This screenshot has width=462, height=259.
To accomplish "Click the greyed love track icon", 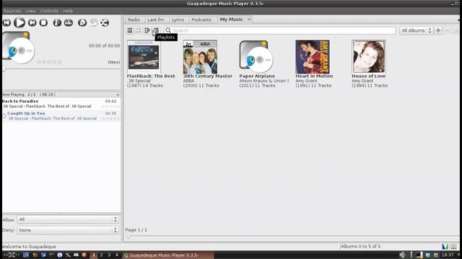I will (93, 22).
